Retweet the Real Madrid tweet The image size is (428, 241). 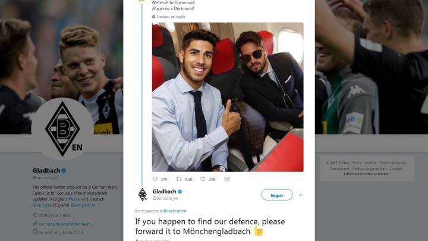[x=178, y=179]
